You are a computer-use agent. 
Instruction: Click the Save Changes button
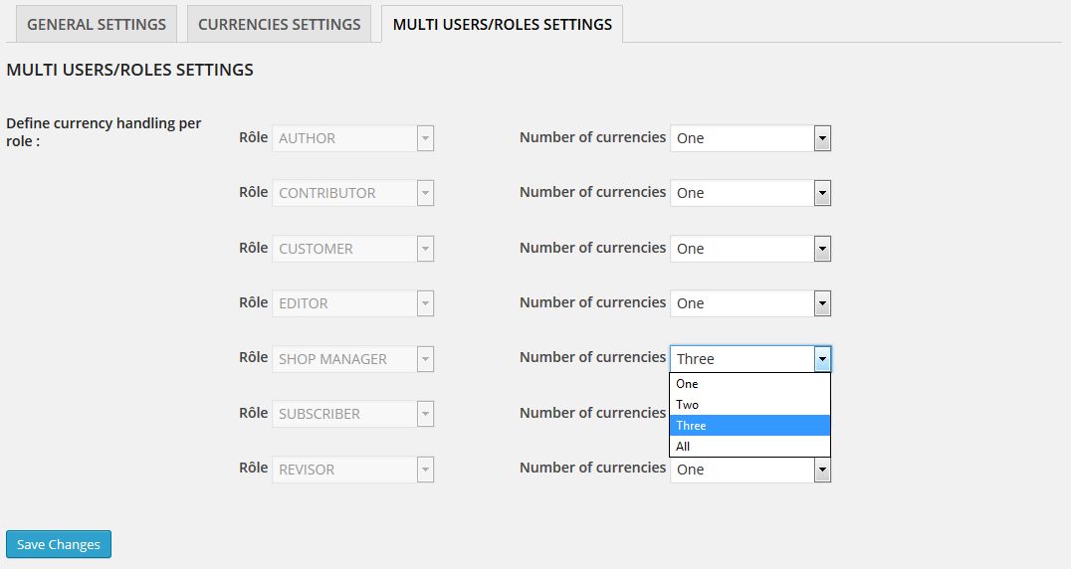pyautogui.click(x=59, y=544)
